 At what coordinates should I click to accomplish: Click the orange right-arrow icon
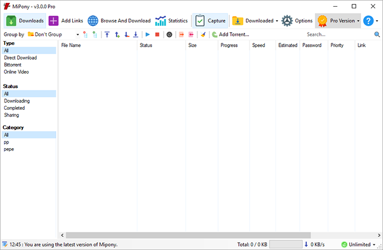[x=181, y=34]
